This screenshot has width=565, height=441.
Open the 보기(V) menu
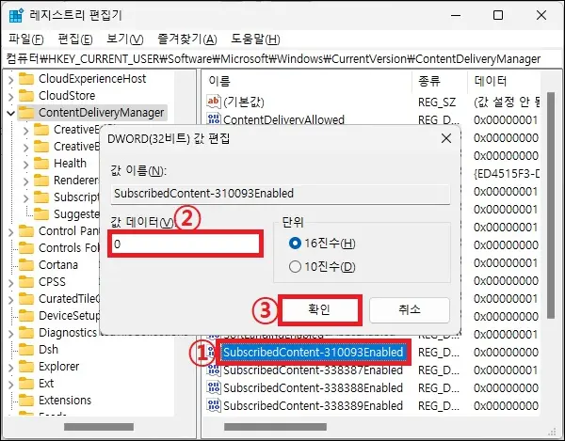tap(124, 39)
